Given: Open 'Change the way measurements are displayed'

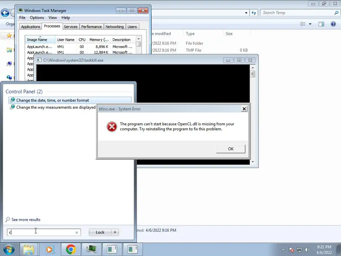Looking at the screenshot, I should (53, 107).
